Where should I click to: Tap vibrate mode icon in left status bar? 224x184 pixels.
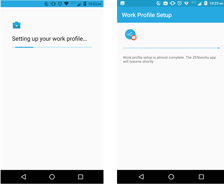coord(53,4)
